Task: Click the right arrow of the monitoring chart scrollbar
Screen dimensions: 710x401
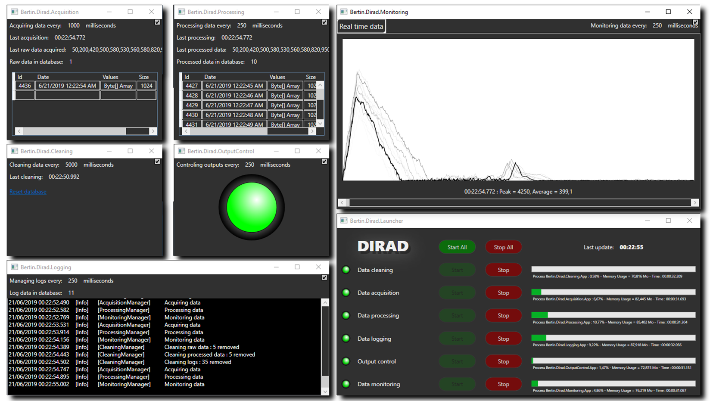Action: tap(694, 202)
